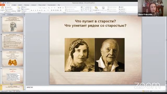Paste clipboard contents with Вставить icon
The width and height of the screenshot is (167, 94).
[2, 8]
